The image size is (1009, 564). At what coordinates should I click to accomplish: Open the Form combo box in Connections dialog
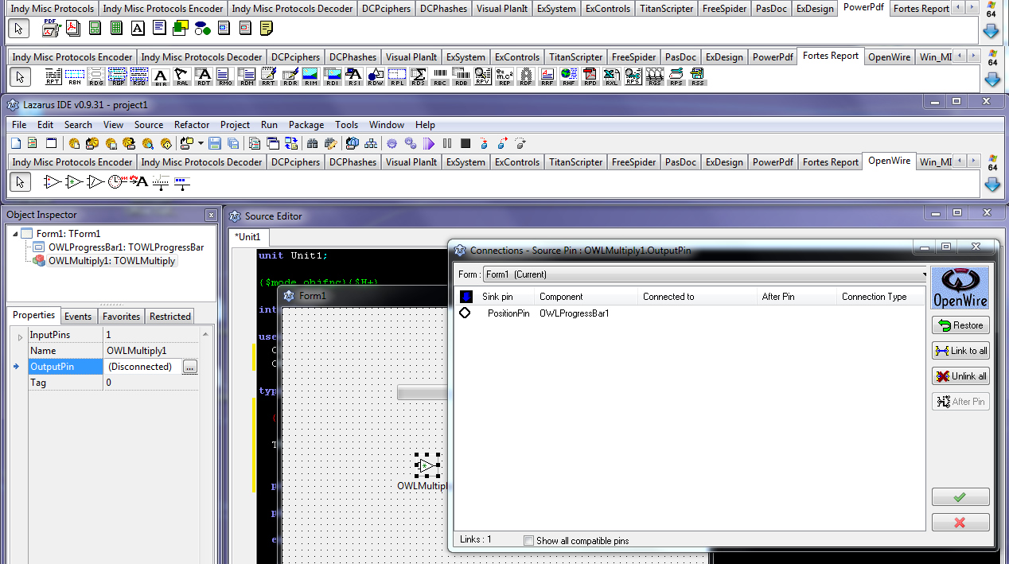(705, 274)
